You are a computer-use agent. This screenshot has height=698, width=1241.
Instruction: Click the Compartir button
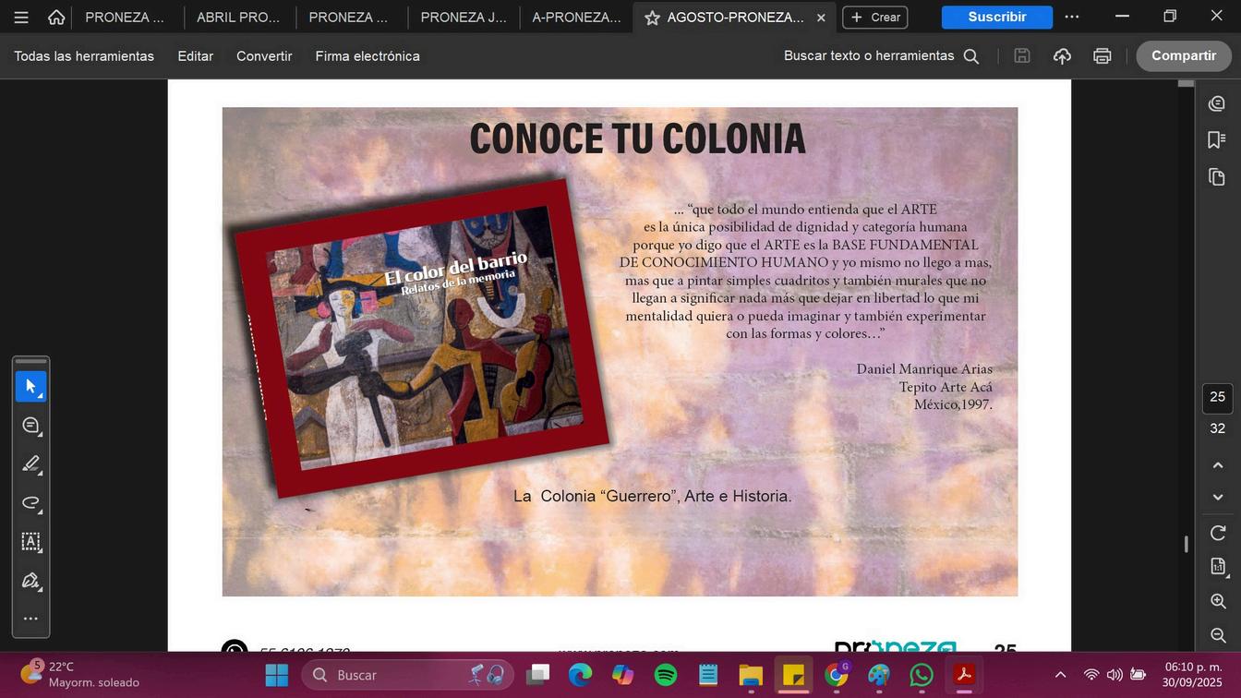(x=1184, y=56)
